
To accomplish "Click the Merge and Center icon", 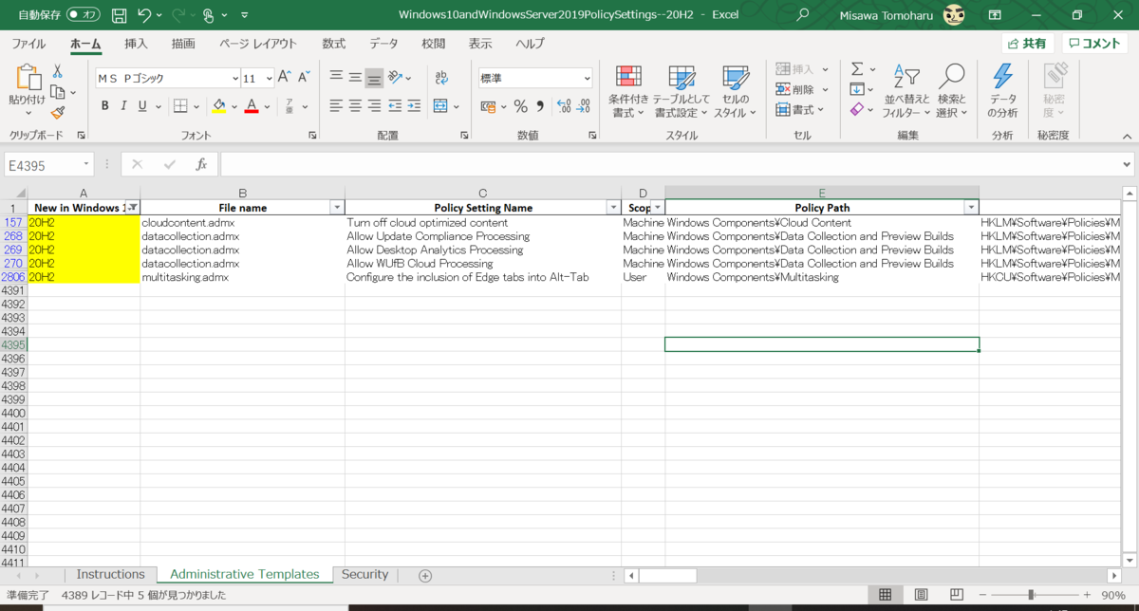I will (x=441, y=106).
